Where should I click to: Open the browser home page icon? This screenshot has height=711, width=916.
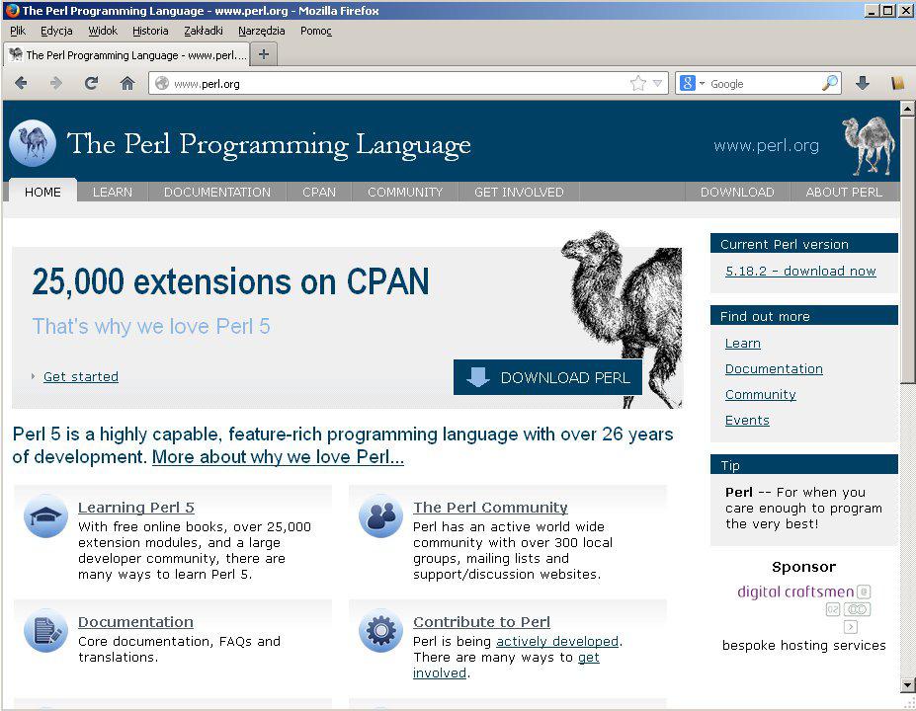pos(127,84)
